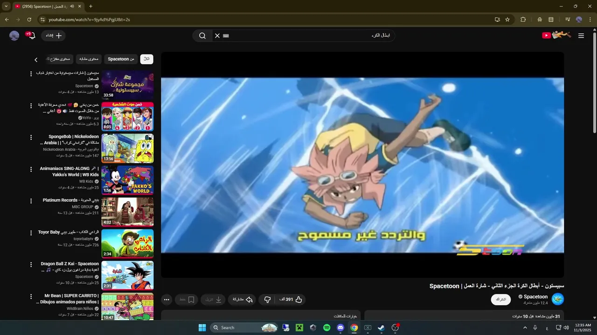Click the search magnifier button
The width and height of the screenshot is (597, 335).
click(202, 35)
